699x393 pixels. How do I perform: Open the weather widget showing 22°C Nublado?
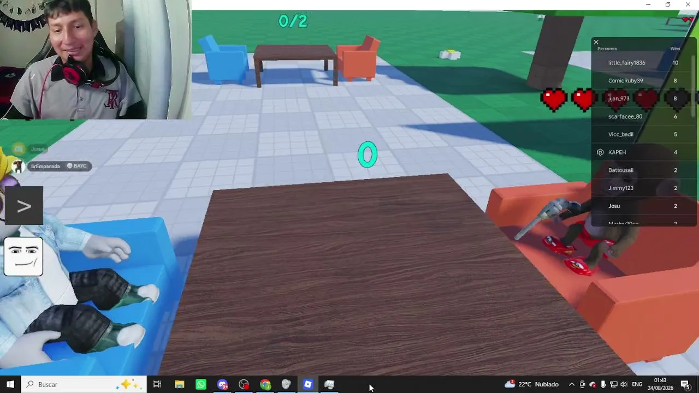tap(532, 384)
